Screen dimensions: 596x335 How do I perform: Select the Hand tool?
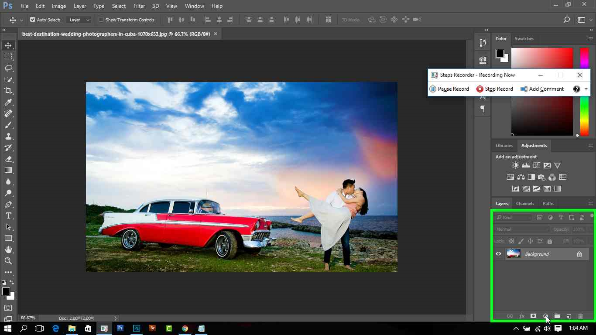(8, 250)
